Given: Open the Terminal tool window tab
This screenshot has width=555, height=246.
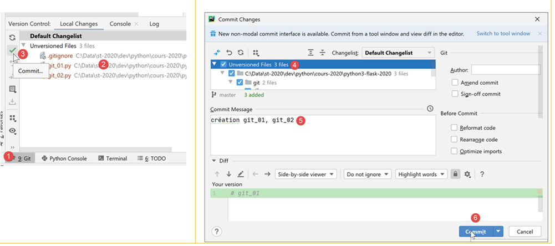Looking at the screenshot, I should point(113,158).
